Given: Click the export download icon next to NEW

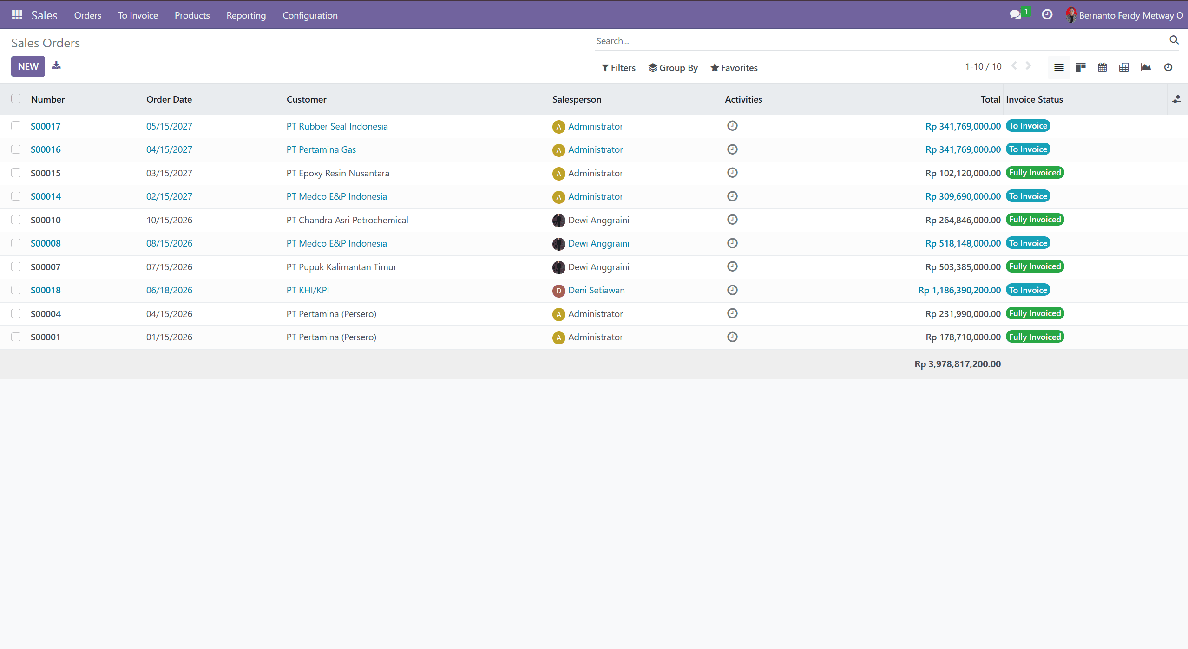Looking at the screenshot, I should 56,66.
